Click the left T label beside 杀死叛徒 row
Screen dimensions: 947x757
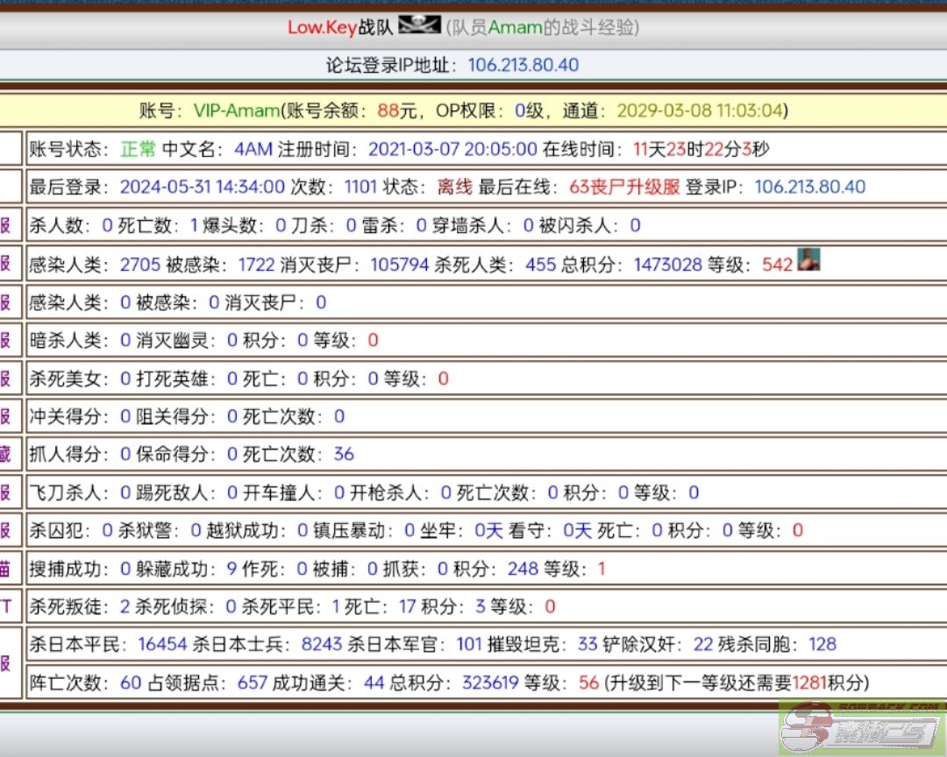point(6,606)
